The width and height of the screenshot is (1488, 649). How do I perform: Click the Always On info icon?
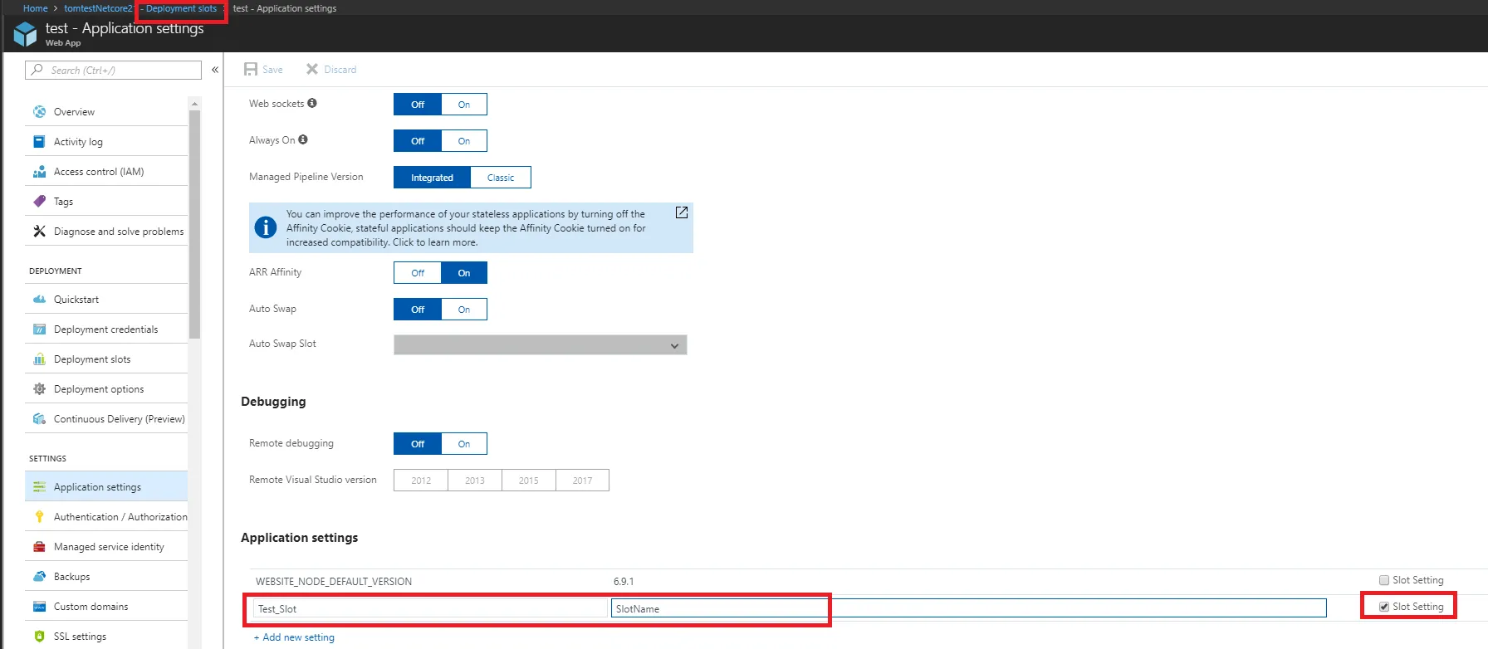(x=303, y=139)
